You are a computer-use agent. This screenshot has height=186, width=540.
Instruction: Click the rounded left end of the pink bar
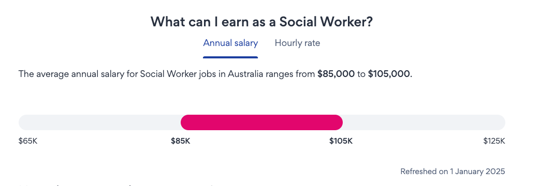(185, 122)
